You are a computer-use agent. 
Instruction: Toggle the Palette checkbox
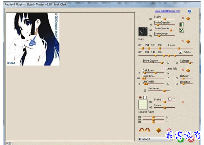[x=180, y=52]
